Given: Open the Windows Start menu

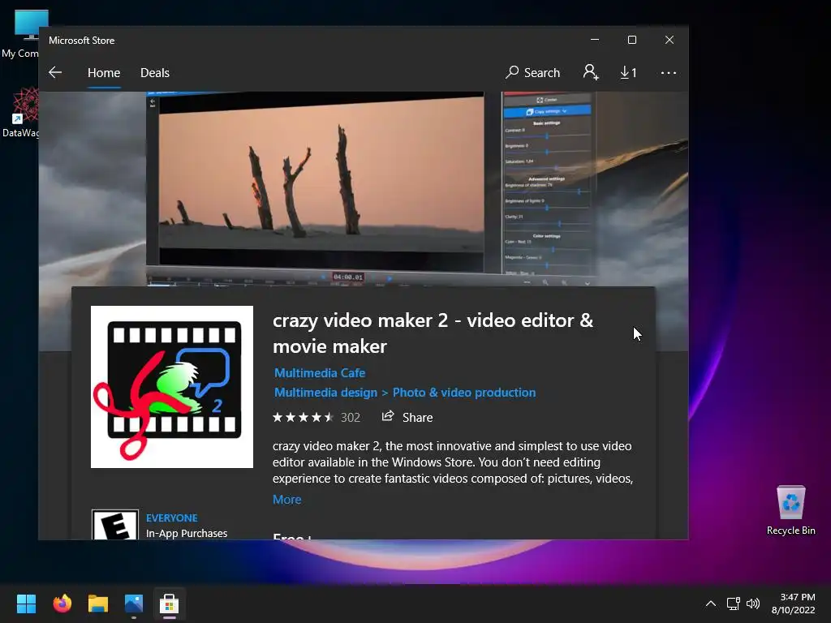Looking at the screenshot, I should [26, 604].
